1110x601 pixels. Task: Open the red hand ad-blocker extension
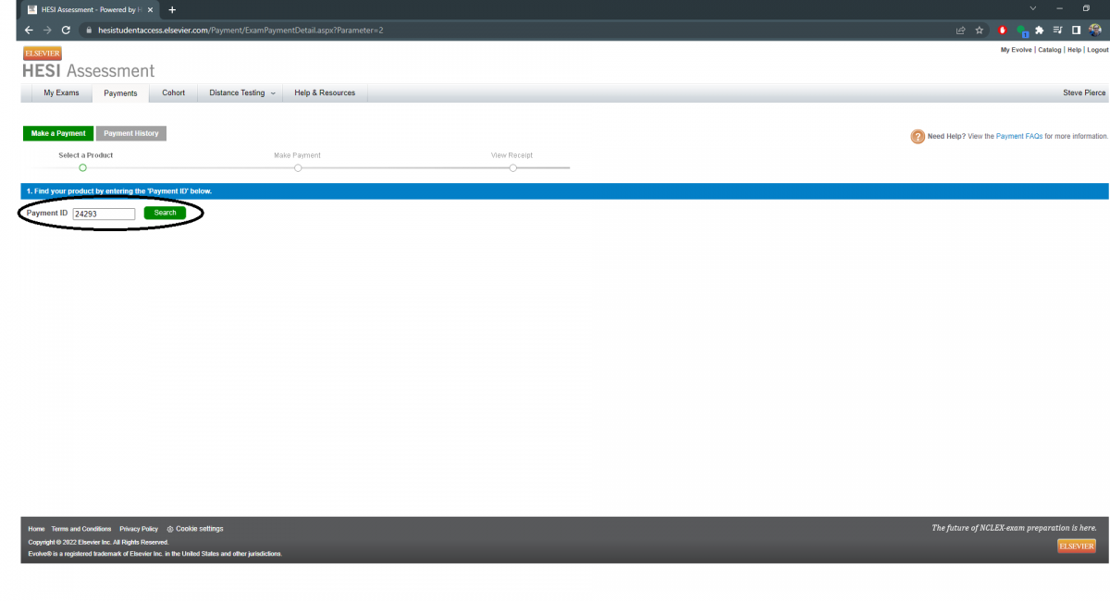point(1002,30)
